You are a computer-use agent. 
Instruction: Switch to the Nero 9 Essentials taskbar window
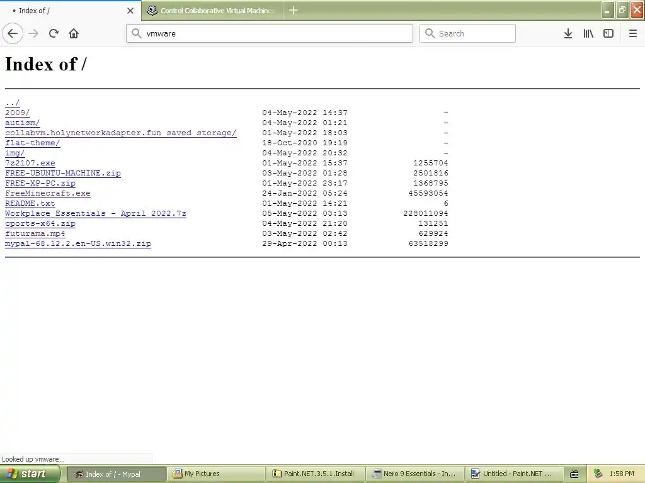pos(415,474)
